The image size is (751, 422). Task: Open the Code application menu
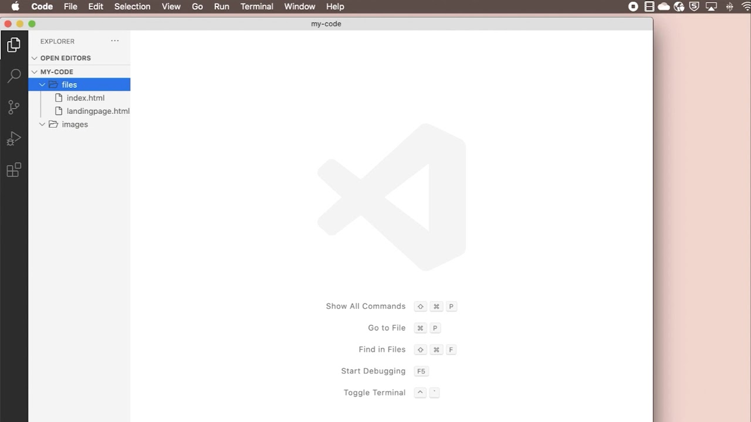(x=42, y=6)
